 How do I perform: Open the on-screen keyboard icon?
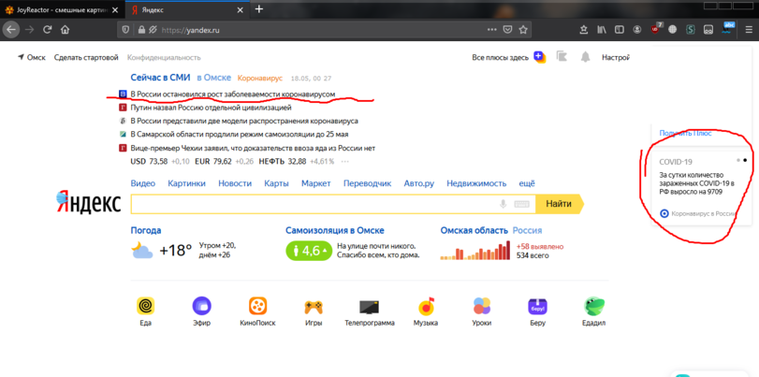pyautogui.click(x=521, y=204)
